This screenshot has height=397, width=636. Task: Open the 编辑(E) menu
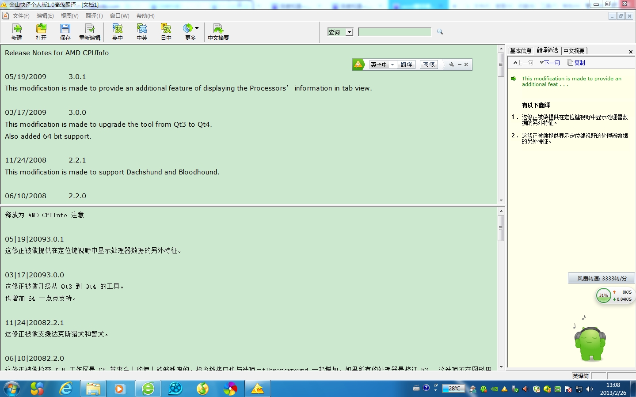pos(45,16)
